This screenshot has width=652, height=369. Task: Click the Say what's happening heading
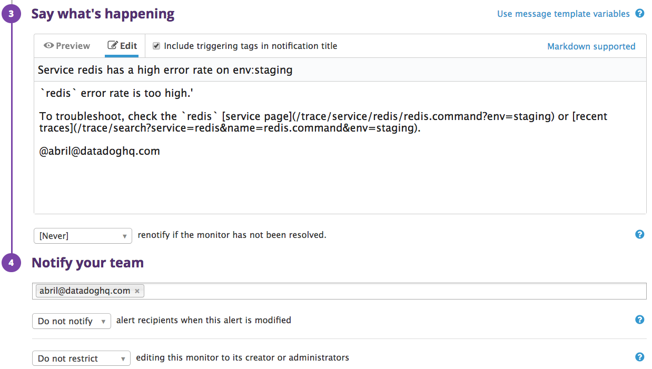[103, 14]
